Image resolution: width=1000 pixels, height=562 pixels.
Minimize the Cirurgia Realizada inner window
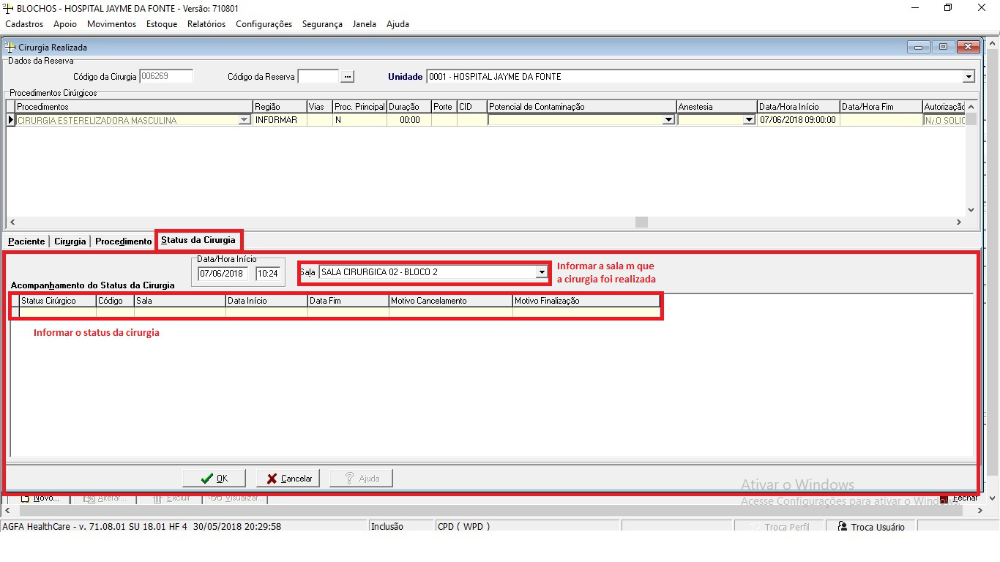coord(919,47)
